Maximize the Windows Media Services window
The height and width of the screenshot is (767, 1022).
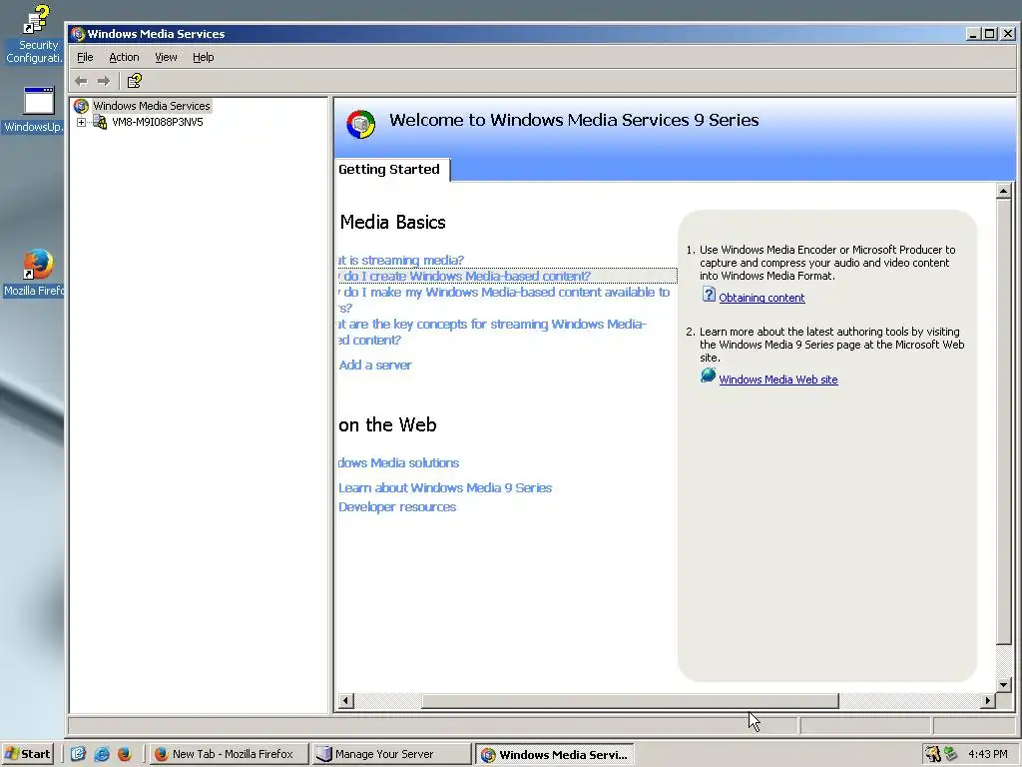click(x=989, y=34)
